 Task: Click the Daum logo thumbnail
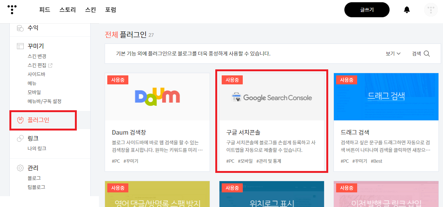point(157,97)
